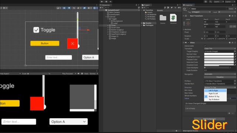Click the Pos X field in Rect Transform
This screenshot has width=237, height=133.
point(209,22)
